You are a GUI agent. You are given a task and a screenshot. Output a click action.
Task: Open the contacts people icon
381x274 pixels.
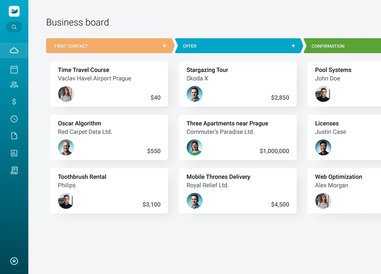14,85
